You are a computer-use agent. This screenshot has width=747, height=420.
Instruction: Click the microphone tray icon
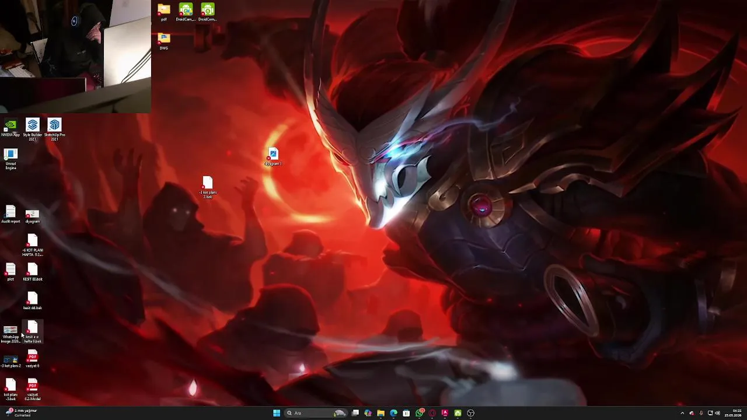tap(701, 413)
